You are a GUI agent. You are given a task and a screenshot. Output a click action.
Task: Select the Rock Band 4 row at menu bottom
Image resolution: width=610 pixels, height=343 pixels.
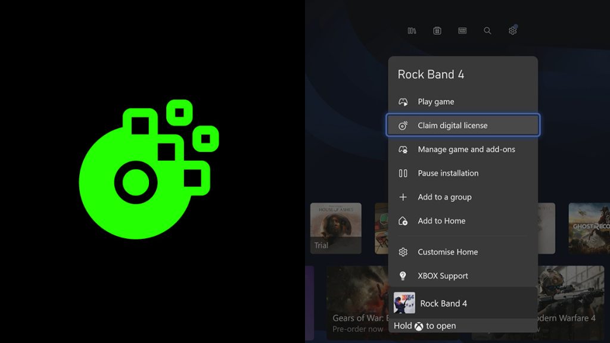pyautogui.click(x=463, y=303)
